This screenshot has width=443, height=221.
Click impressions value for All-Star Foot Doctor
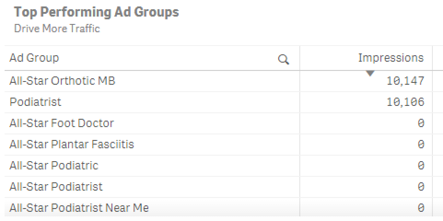pyautogui.click(x=420, y=123)
